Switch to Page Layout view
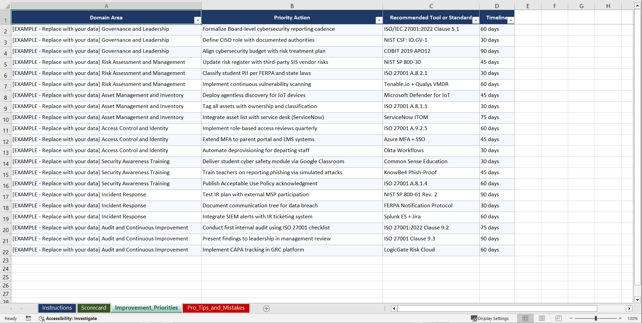The image size is (642, 323). (542, 318)
